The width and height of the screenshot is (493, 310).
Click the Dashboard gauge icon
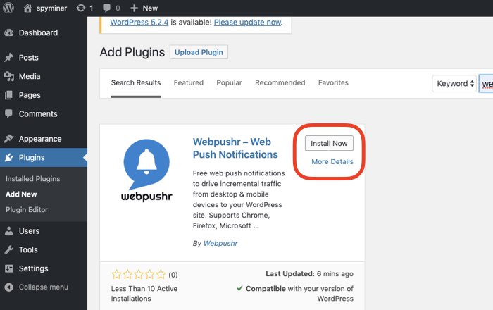(x=9, y=32)
